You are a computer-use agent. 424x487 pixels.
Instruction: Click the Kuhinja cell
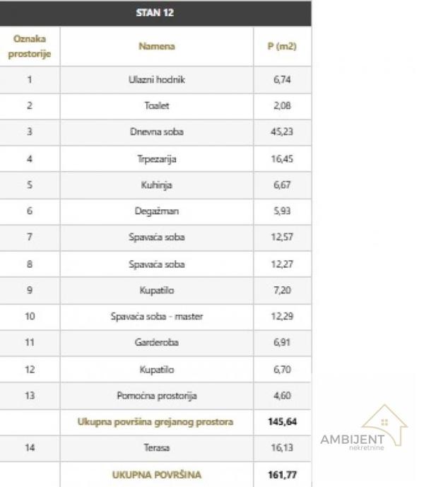click(157, 185)
